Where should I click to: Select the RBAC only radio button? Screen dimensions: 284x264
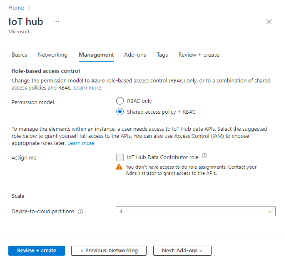pyautogui.click(x=120, y=101)
